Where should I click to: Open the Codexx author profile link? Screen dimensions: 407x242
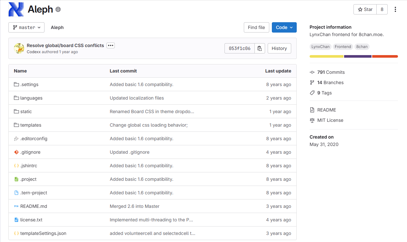tap(34, 52)
